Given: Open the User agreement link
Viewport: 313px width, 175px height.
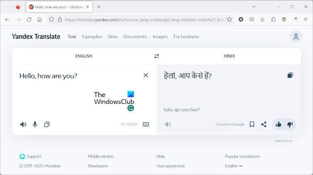Looking at the screenshot, I should click(170, 166).
